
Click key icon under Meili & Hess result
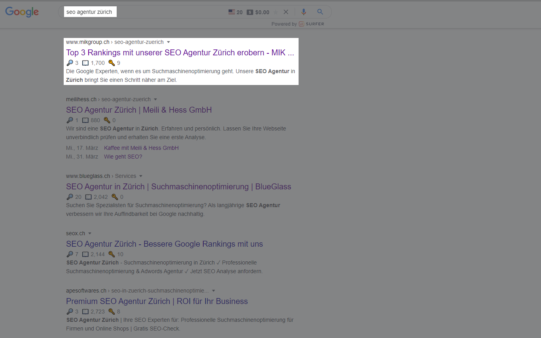(107, 120)
